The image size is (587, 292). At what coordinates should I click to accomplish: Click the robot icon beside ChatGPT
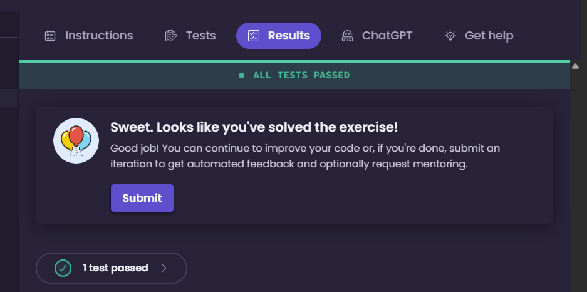[x=347, y=36]
